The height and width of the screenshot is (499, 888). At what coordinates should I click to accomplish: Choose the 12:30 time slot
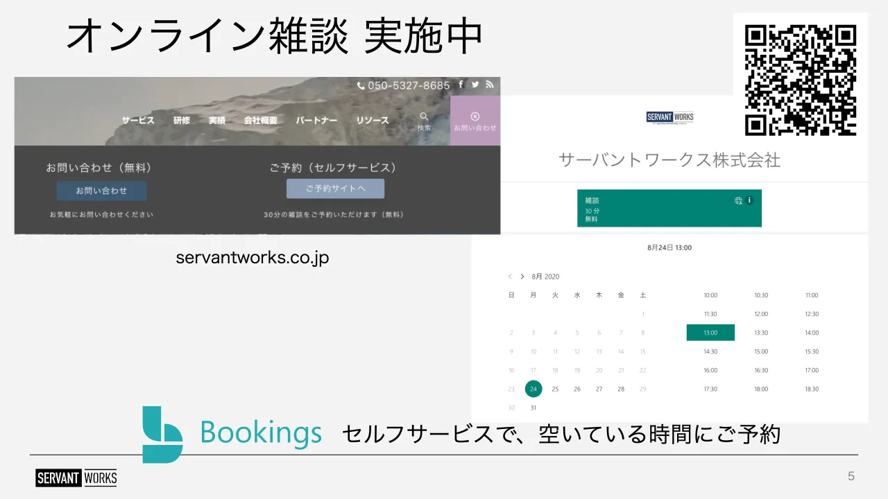pyautogui.click(x=812, y=314)
